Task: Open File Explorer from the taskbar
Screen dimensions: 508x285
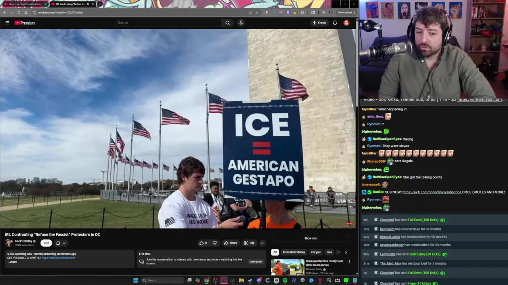Action: point(241,280)
